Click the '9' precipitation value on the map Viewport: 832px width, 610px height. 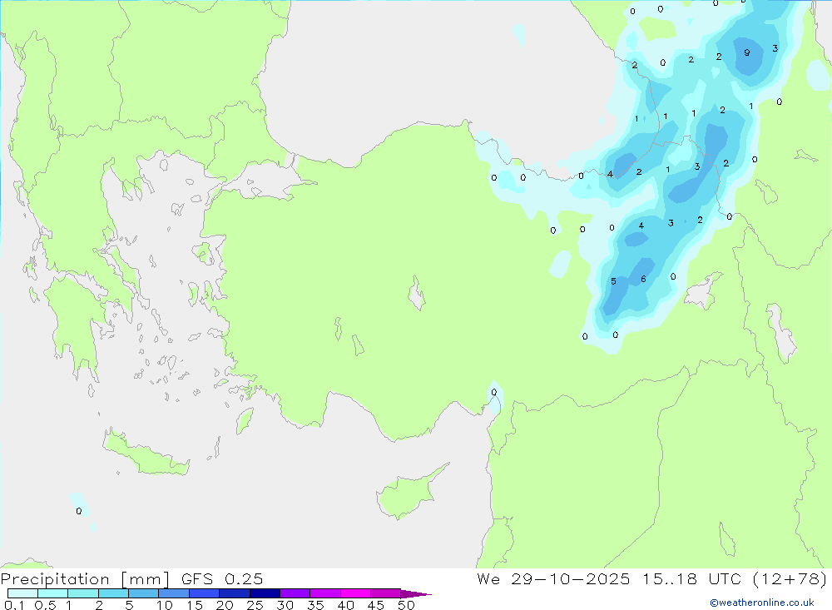[747, 52]
